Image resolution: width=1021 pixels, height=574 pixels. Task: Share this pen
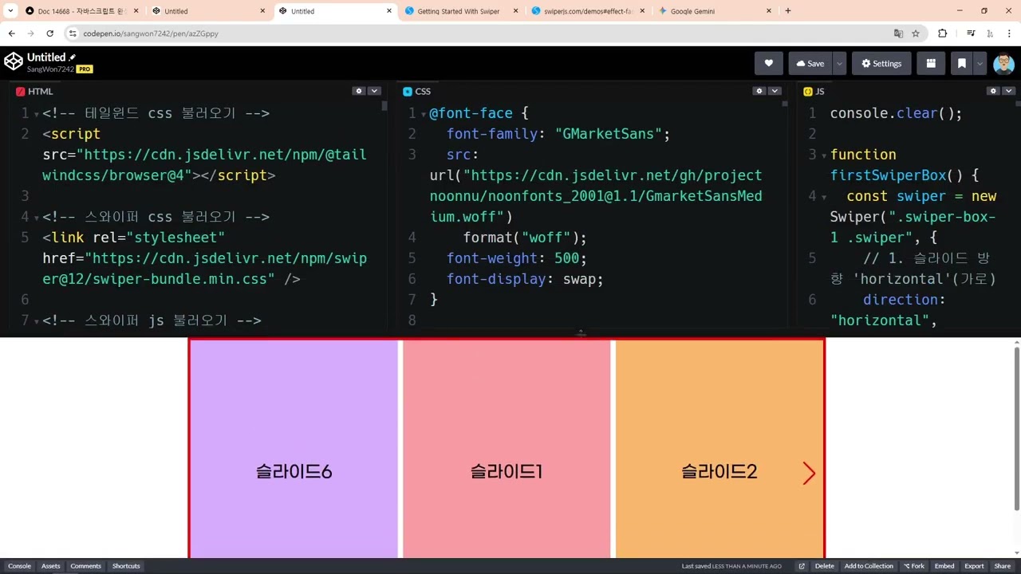(x=1003, y=566)
